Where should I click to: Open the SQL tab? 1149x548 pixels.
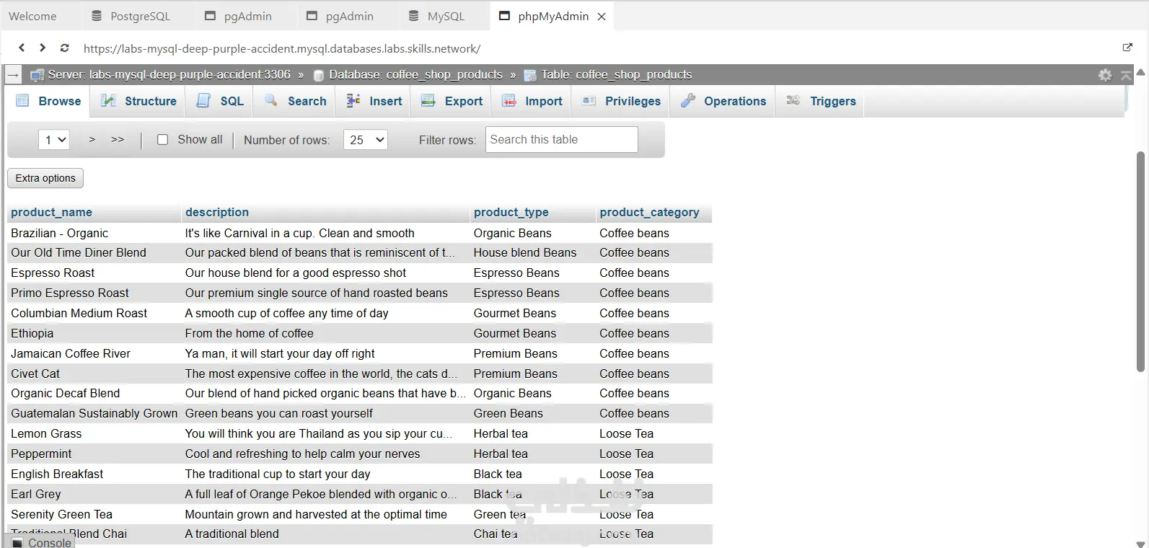[x=221, y=101]
